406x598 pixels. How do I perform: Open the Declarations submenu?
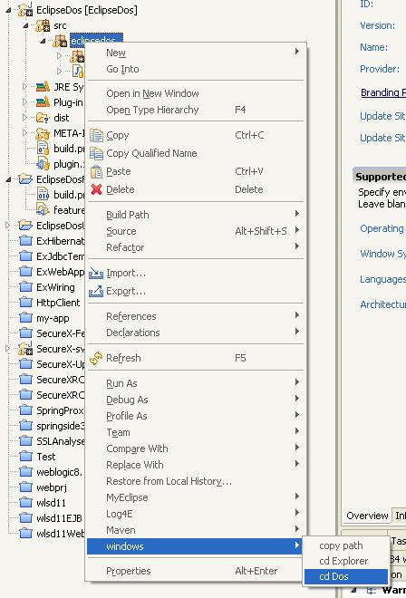[196, 333]
